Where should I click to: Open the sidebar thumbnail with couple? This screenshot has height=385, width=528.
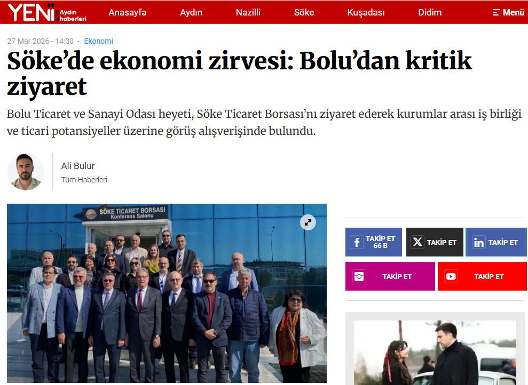(435, 352)
